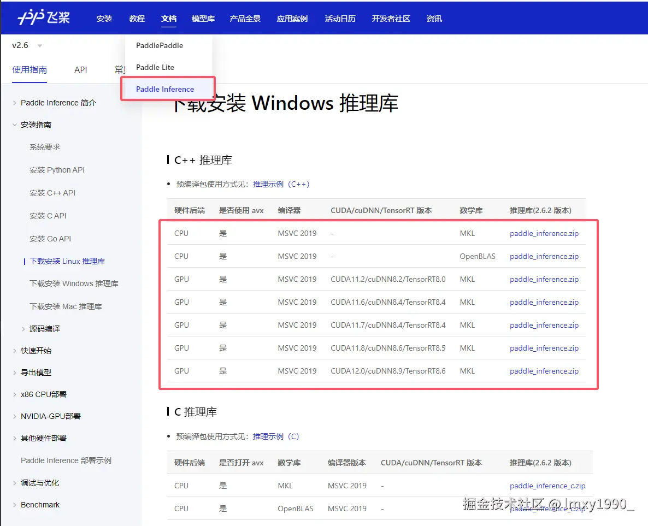The width and height of the screenshot is (648, 526).
Task: Expand the NVIDIA-GPU部署 section
Action: point(50,417)
